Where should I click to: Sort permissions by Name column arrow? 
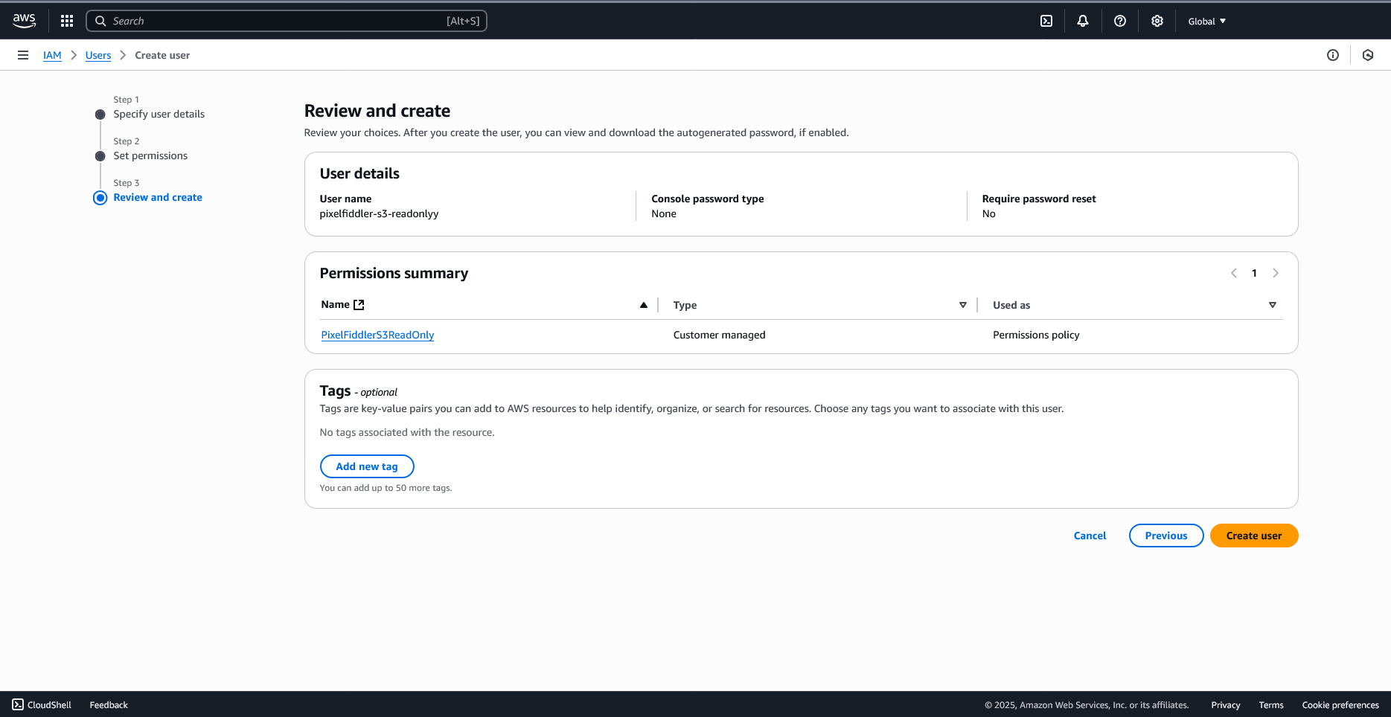click(x=643, y=305)
